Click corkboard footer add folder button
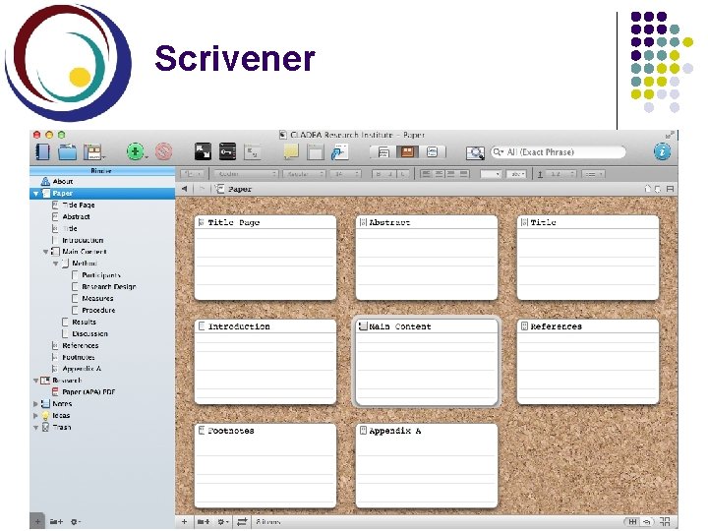Image resolution: width=708 pixels, height=531 pixels. tap(204, 522)
